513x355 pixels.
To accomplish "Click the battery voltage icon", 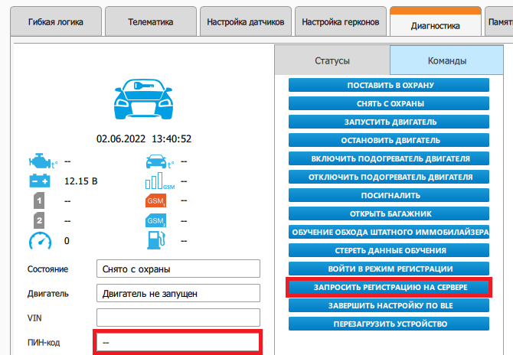I will (39, 181).
